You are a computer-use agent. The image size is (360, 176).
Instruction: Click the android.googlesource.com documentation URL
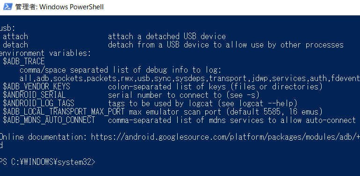[x=225, y=137]
